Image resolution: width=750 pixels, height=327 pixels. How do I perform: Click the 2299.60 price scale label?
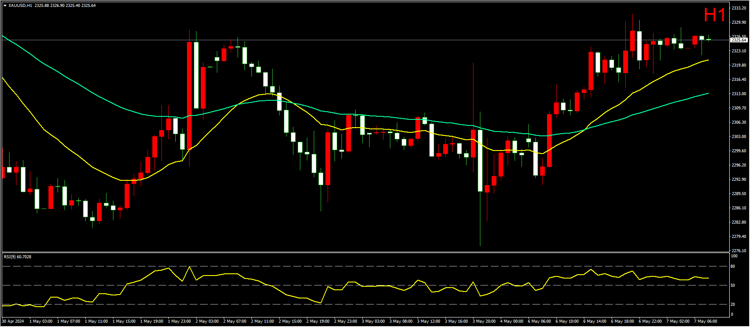pyautogui.click(x=739, y=151)
